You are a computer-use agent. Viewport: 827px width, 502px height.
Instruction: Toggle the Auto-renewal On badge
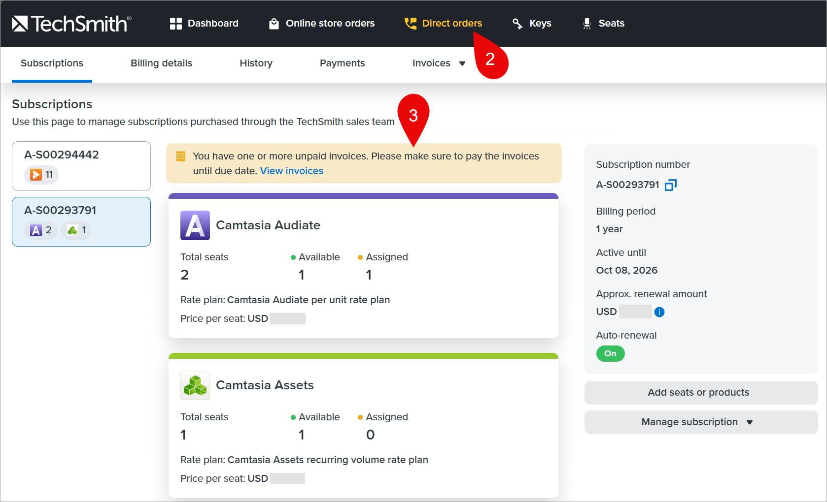click(611, 354)
